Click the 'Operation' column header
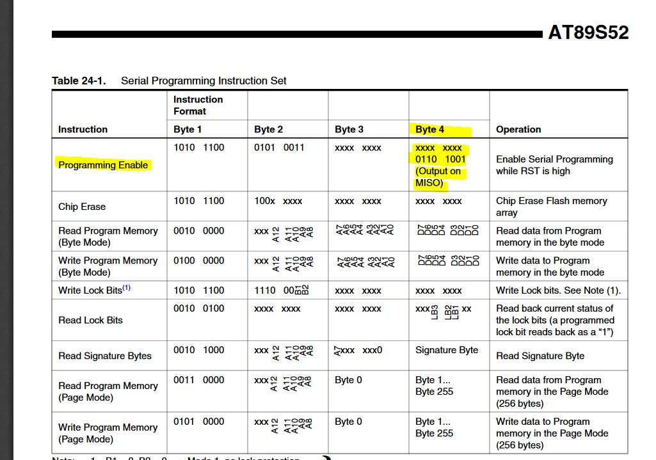656x460 pixels. [x=518, y=130]
